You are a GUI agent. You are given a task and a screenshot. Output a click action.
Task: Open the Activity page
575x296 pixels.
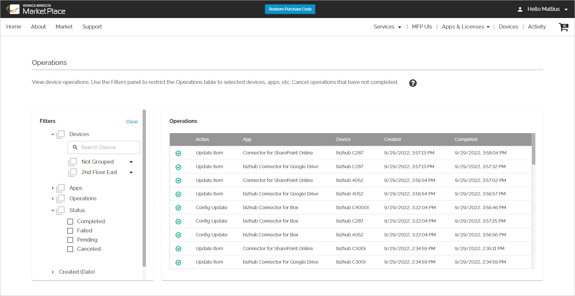pyautogui.click(x=537, y=27)
